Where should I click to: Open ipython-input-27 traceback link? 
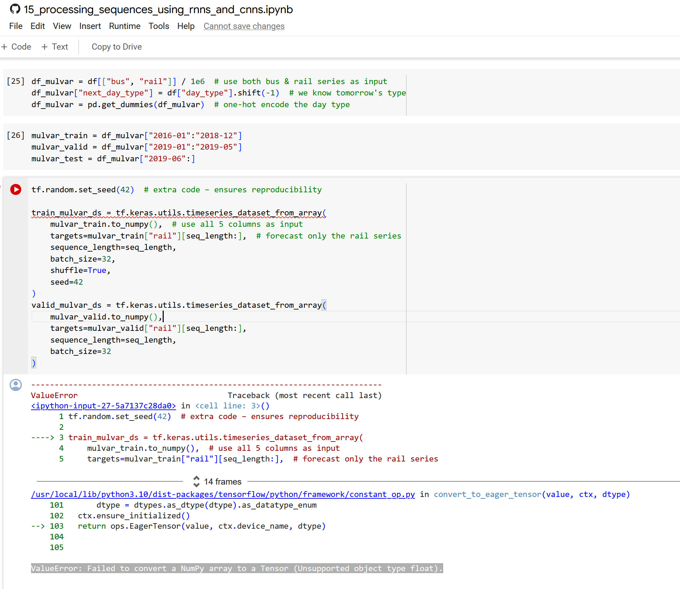103,406
